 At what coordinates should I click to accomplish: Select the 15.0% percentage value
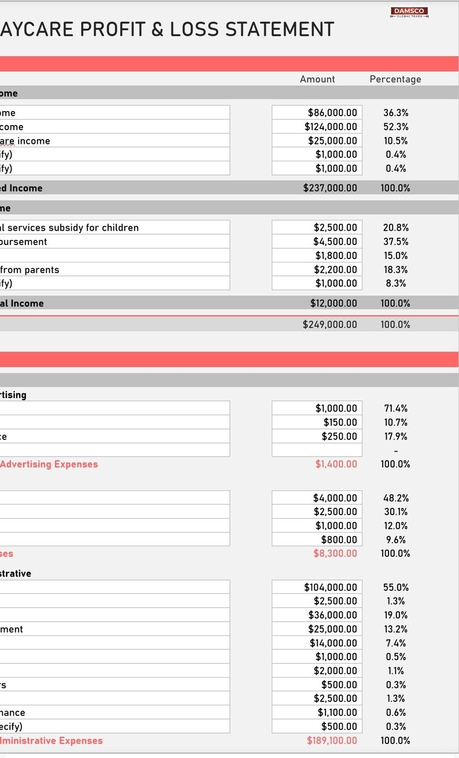coord(396,256)
